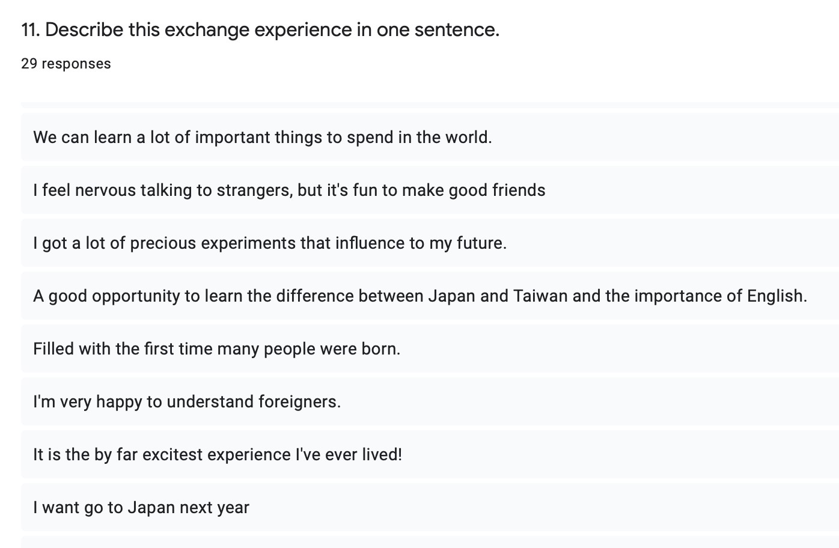Select response 'I feel nervous talking to strangers'
This screenshot has height=548, width=839.
tap(430, 190)
